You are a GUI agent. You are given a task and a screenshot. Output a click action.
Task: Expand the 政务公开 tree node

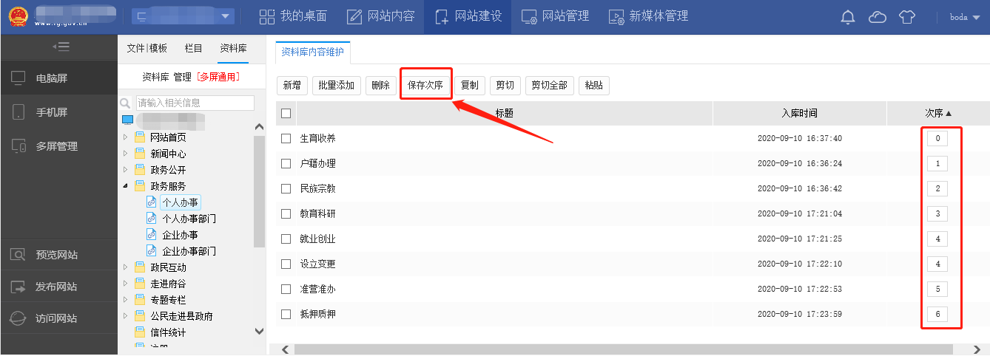click(126, 170)
